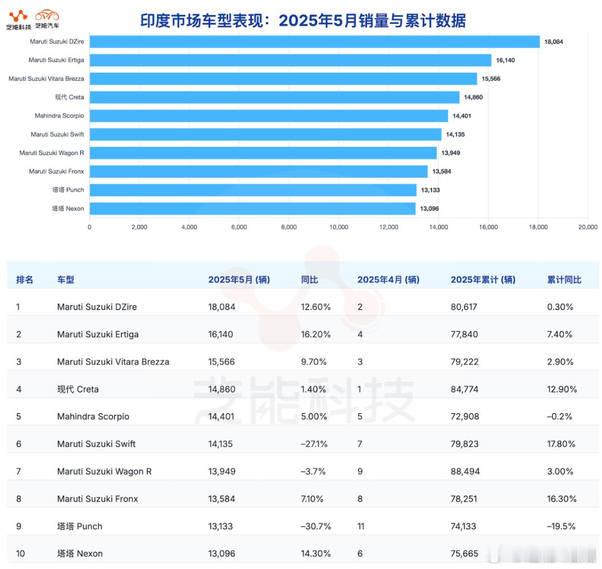Click the 塔塔 Punch axis label in chart
The width and height of the screenshot is (602, 569).
(68, 190)
